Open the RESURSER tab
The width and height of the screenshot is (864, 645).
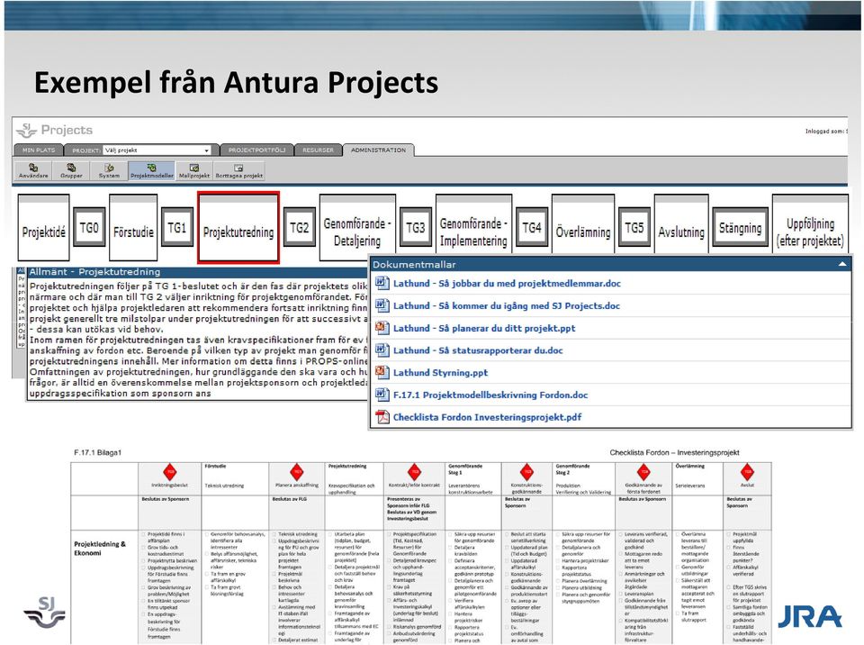click(x=318, y=150)
